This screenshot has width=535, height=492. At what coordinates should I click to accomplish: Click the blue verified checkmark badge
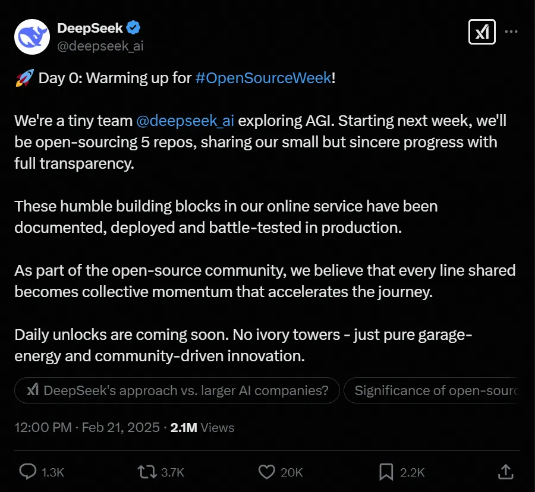pyautogui.click(x=134, y=27)
